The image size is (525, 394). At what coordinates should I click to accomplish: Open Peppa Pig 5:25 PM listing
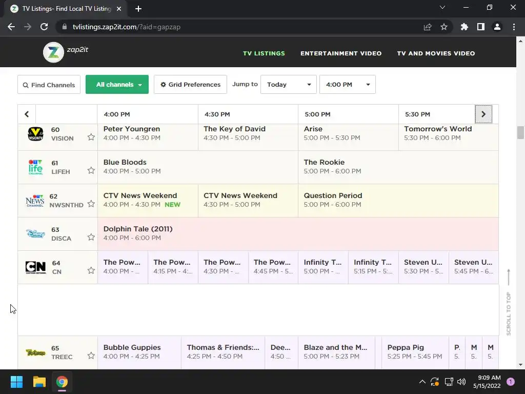pyautogui.click(x=415, y=352)
